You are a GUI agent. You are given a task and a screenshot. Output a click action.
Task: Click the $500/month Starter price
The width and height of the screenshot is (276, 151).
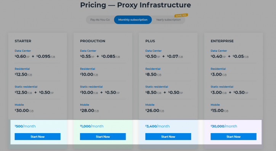click(25, 126)
